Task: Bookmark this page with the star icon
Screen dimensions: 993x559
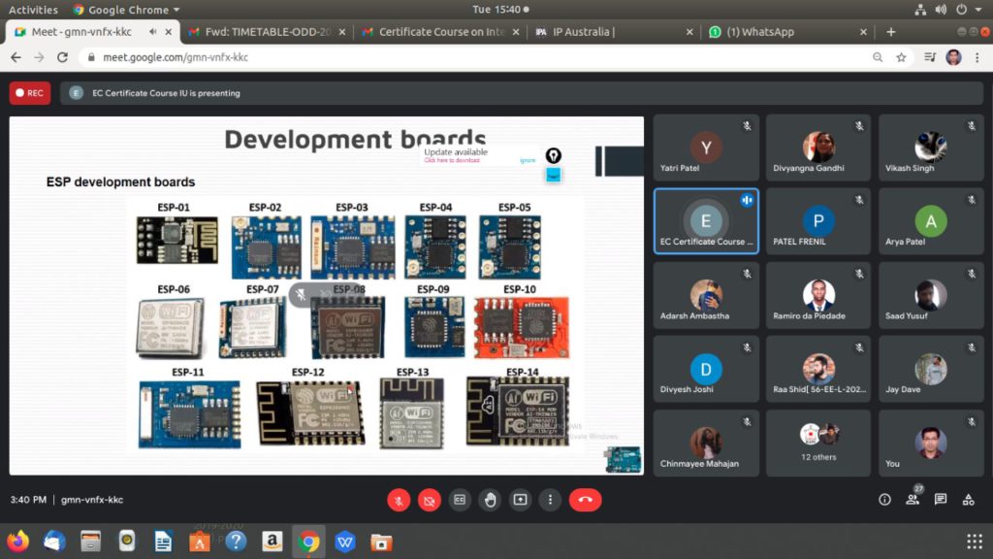Action: (901, 57)
